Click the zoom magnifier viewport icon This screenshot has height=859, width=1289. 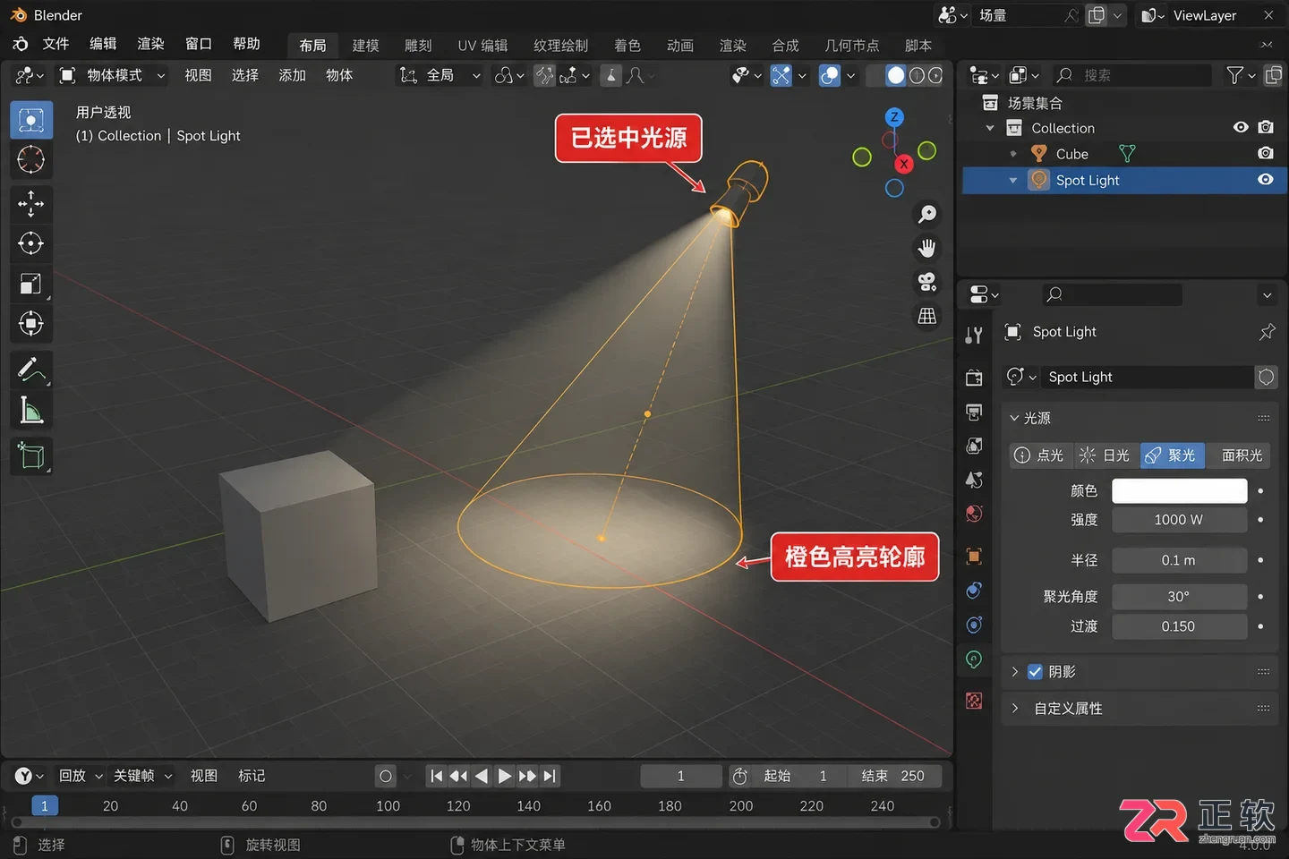(927, 214)
